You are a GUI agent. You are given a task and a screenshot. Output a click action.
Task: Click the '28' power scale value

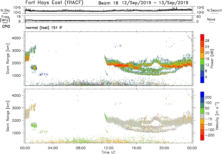coord(207,41)
